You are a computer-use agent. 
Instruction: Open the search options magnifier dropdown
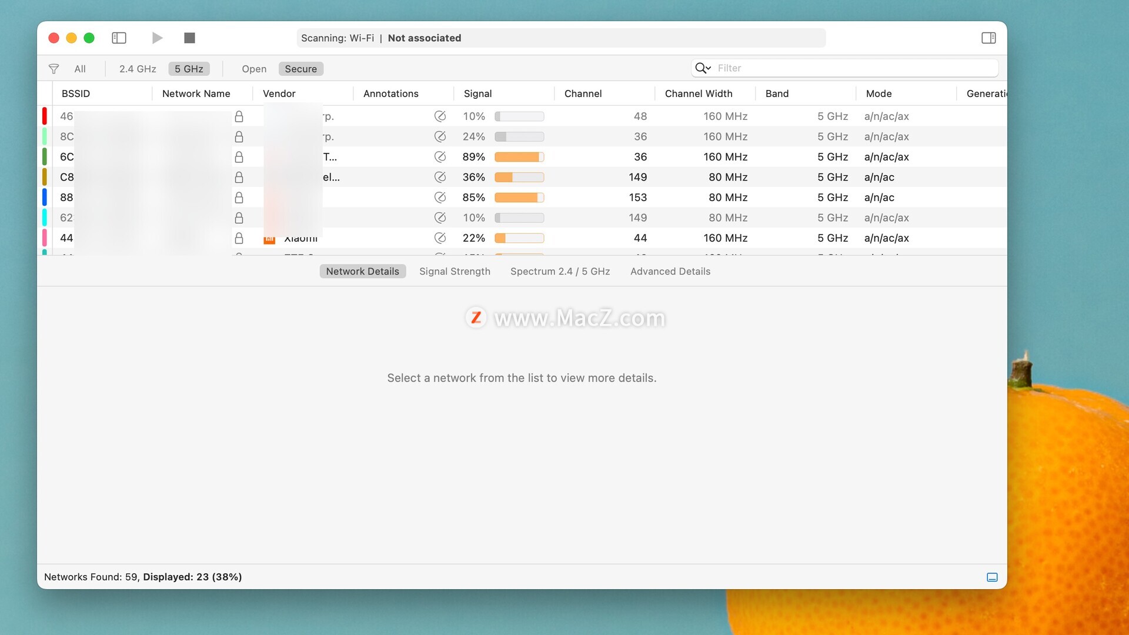703,68
